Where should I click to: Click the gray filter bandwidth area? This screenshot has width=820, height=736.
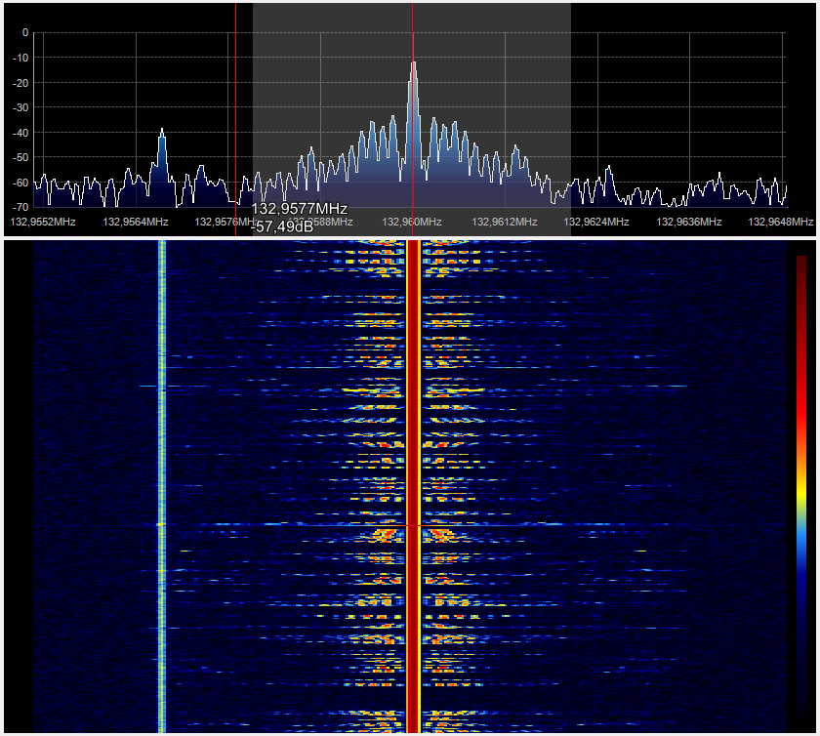coord(412,120)
